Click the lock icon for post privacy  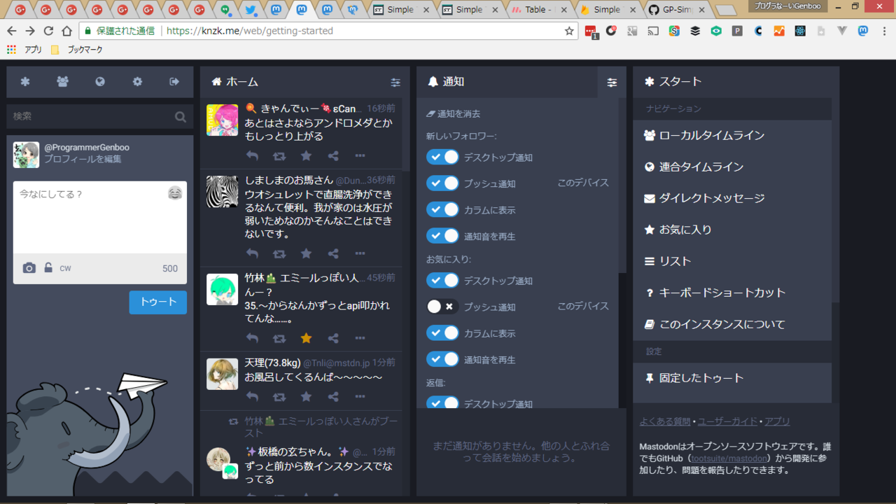tap(48, 268)
